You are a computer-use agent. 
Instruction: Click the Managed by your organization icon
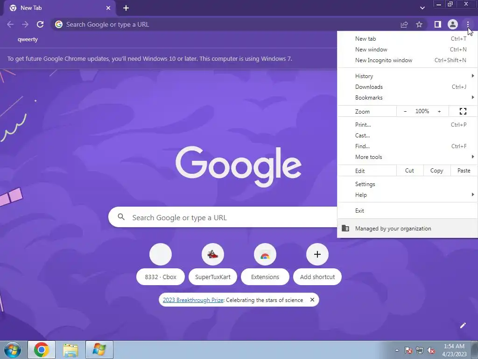345,228
